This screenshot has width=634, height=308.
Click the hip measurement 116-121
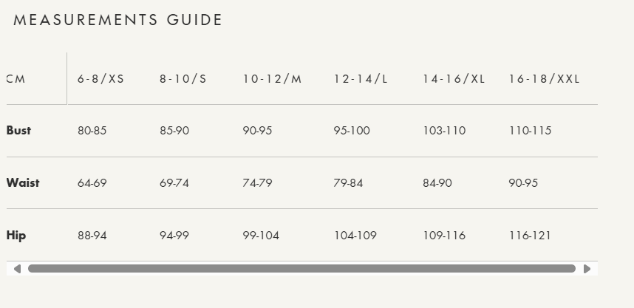click(x=531, y=236)
